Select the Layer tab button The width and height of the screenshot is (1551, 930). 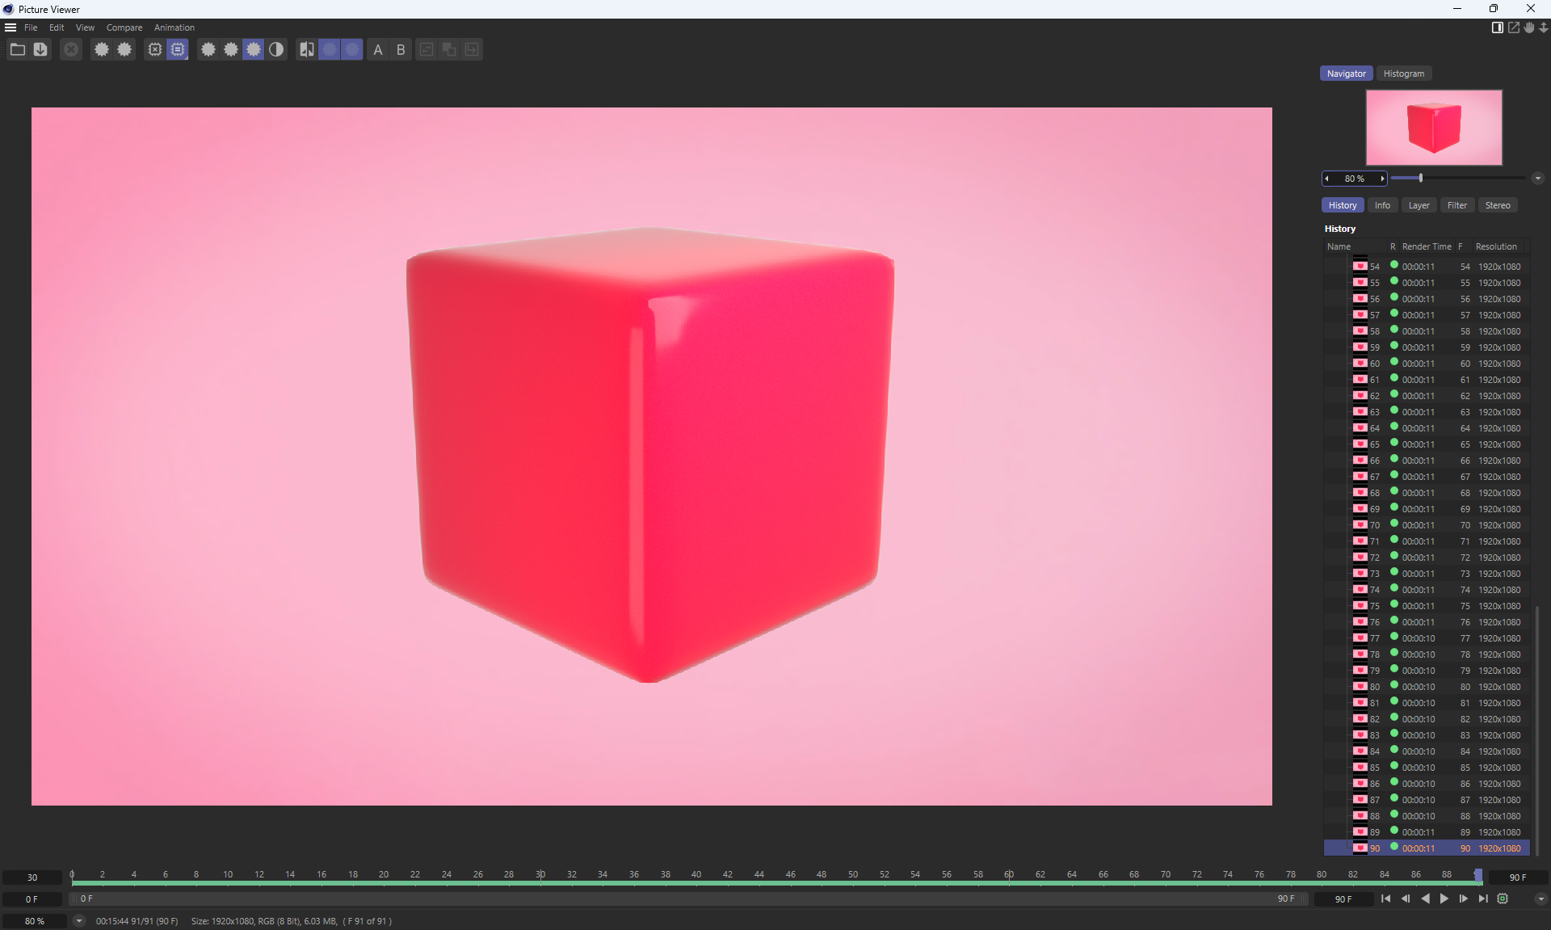point(1419,205)
